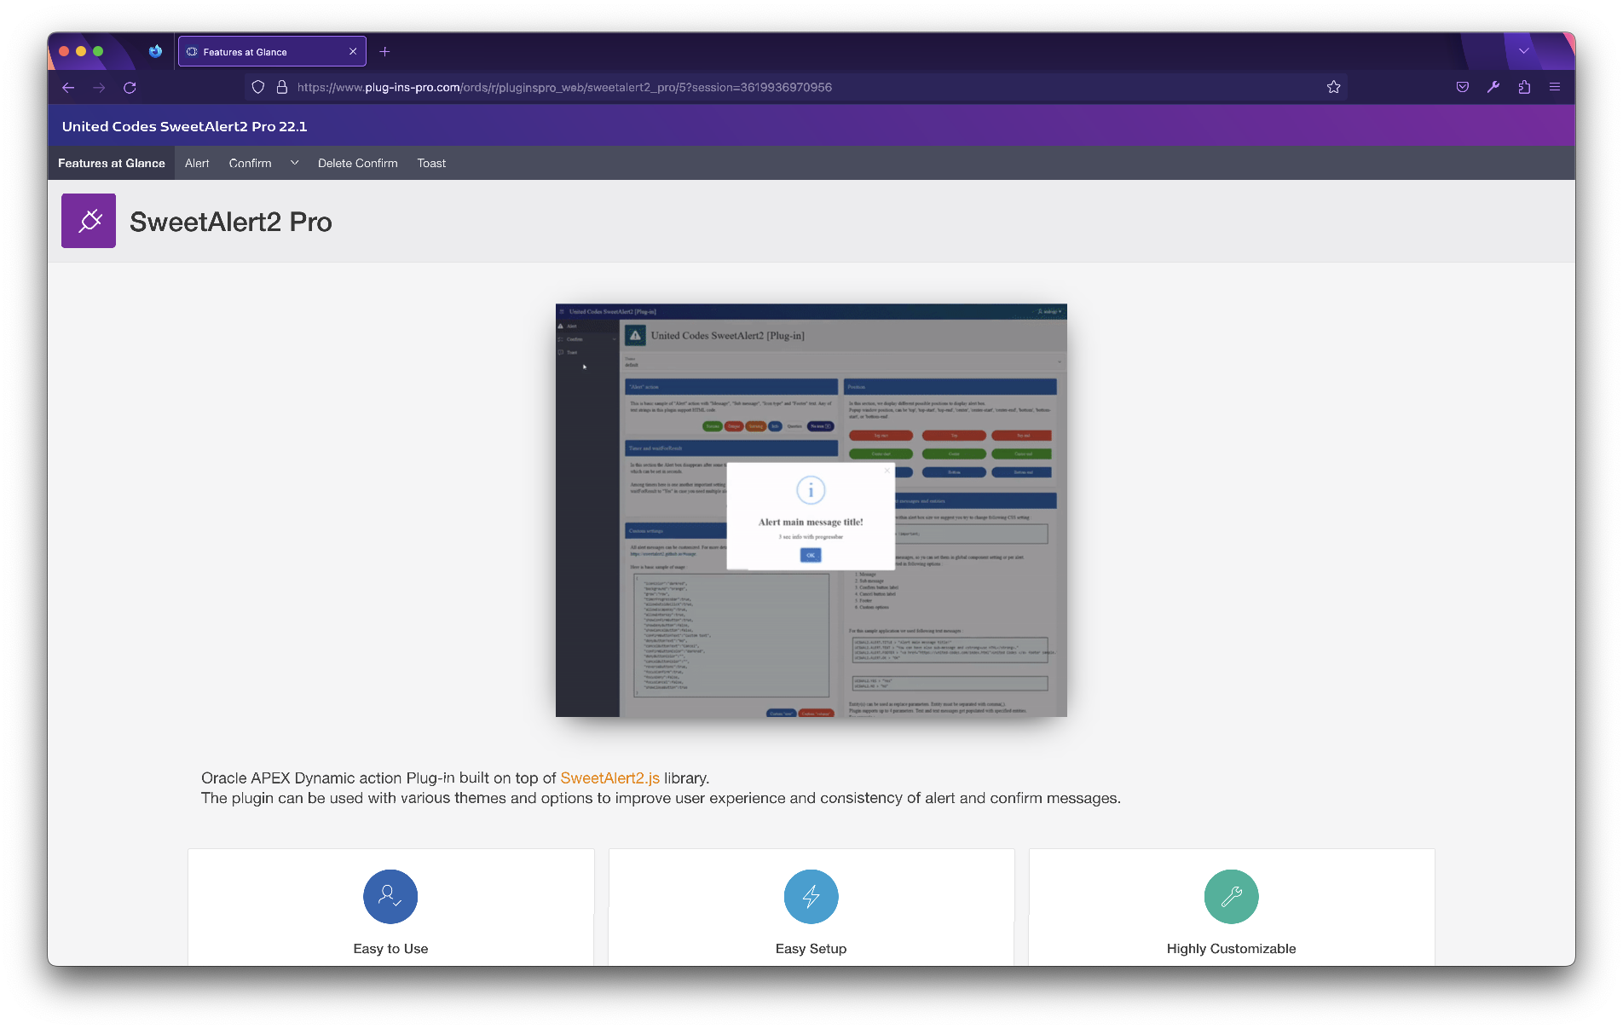Click the browser forward arrow
Image resolution: width=1623 pixels, height=1029 pixels.
pos(99,87)
